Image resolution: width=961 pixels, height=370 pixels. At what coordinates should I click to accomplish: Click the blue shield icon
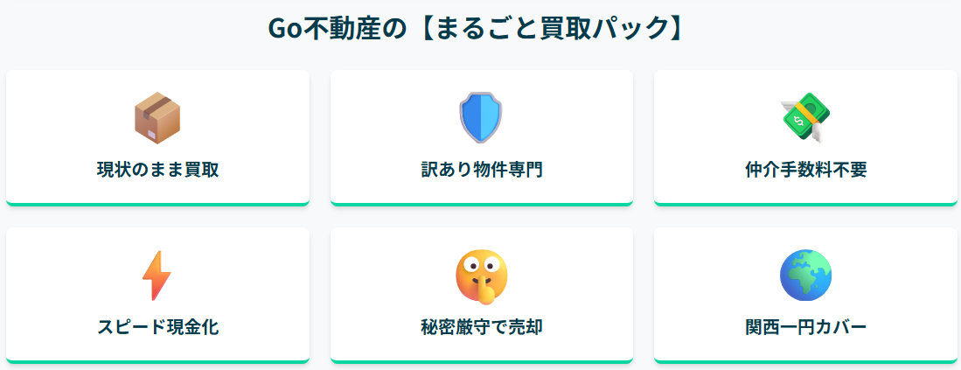point(481,118)
